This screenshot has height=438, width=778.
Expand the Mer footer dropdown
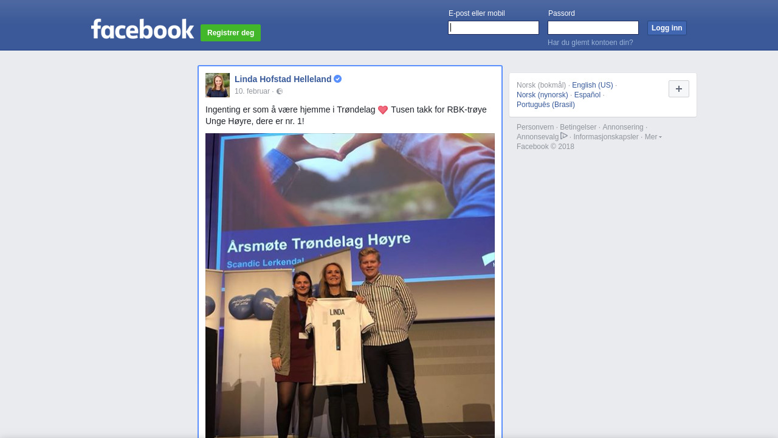click(653, 137)
